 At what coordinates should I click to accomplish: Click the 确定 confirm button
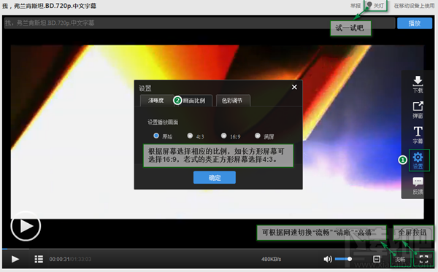click(215, 177)
